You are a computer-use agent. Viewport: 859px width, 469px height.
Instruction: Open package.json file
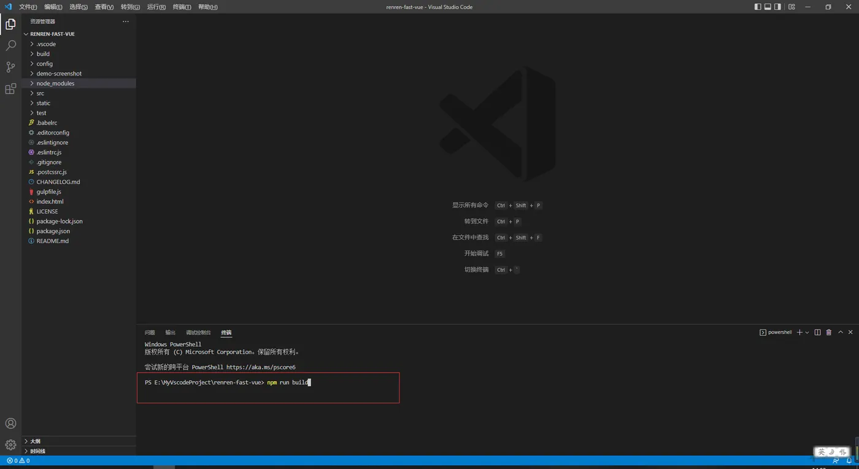pyautogui.click(x=79, y=231)
